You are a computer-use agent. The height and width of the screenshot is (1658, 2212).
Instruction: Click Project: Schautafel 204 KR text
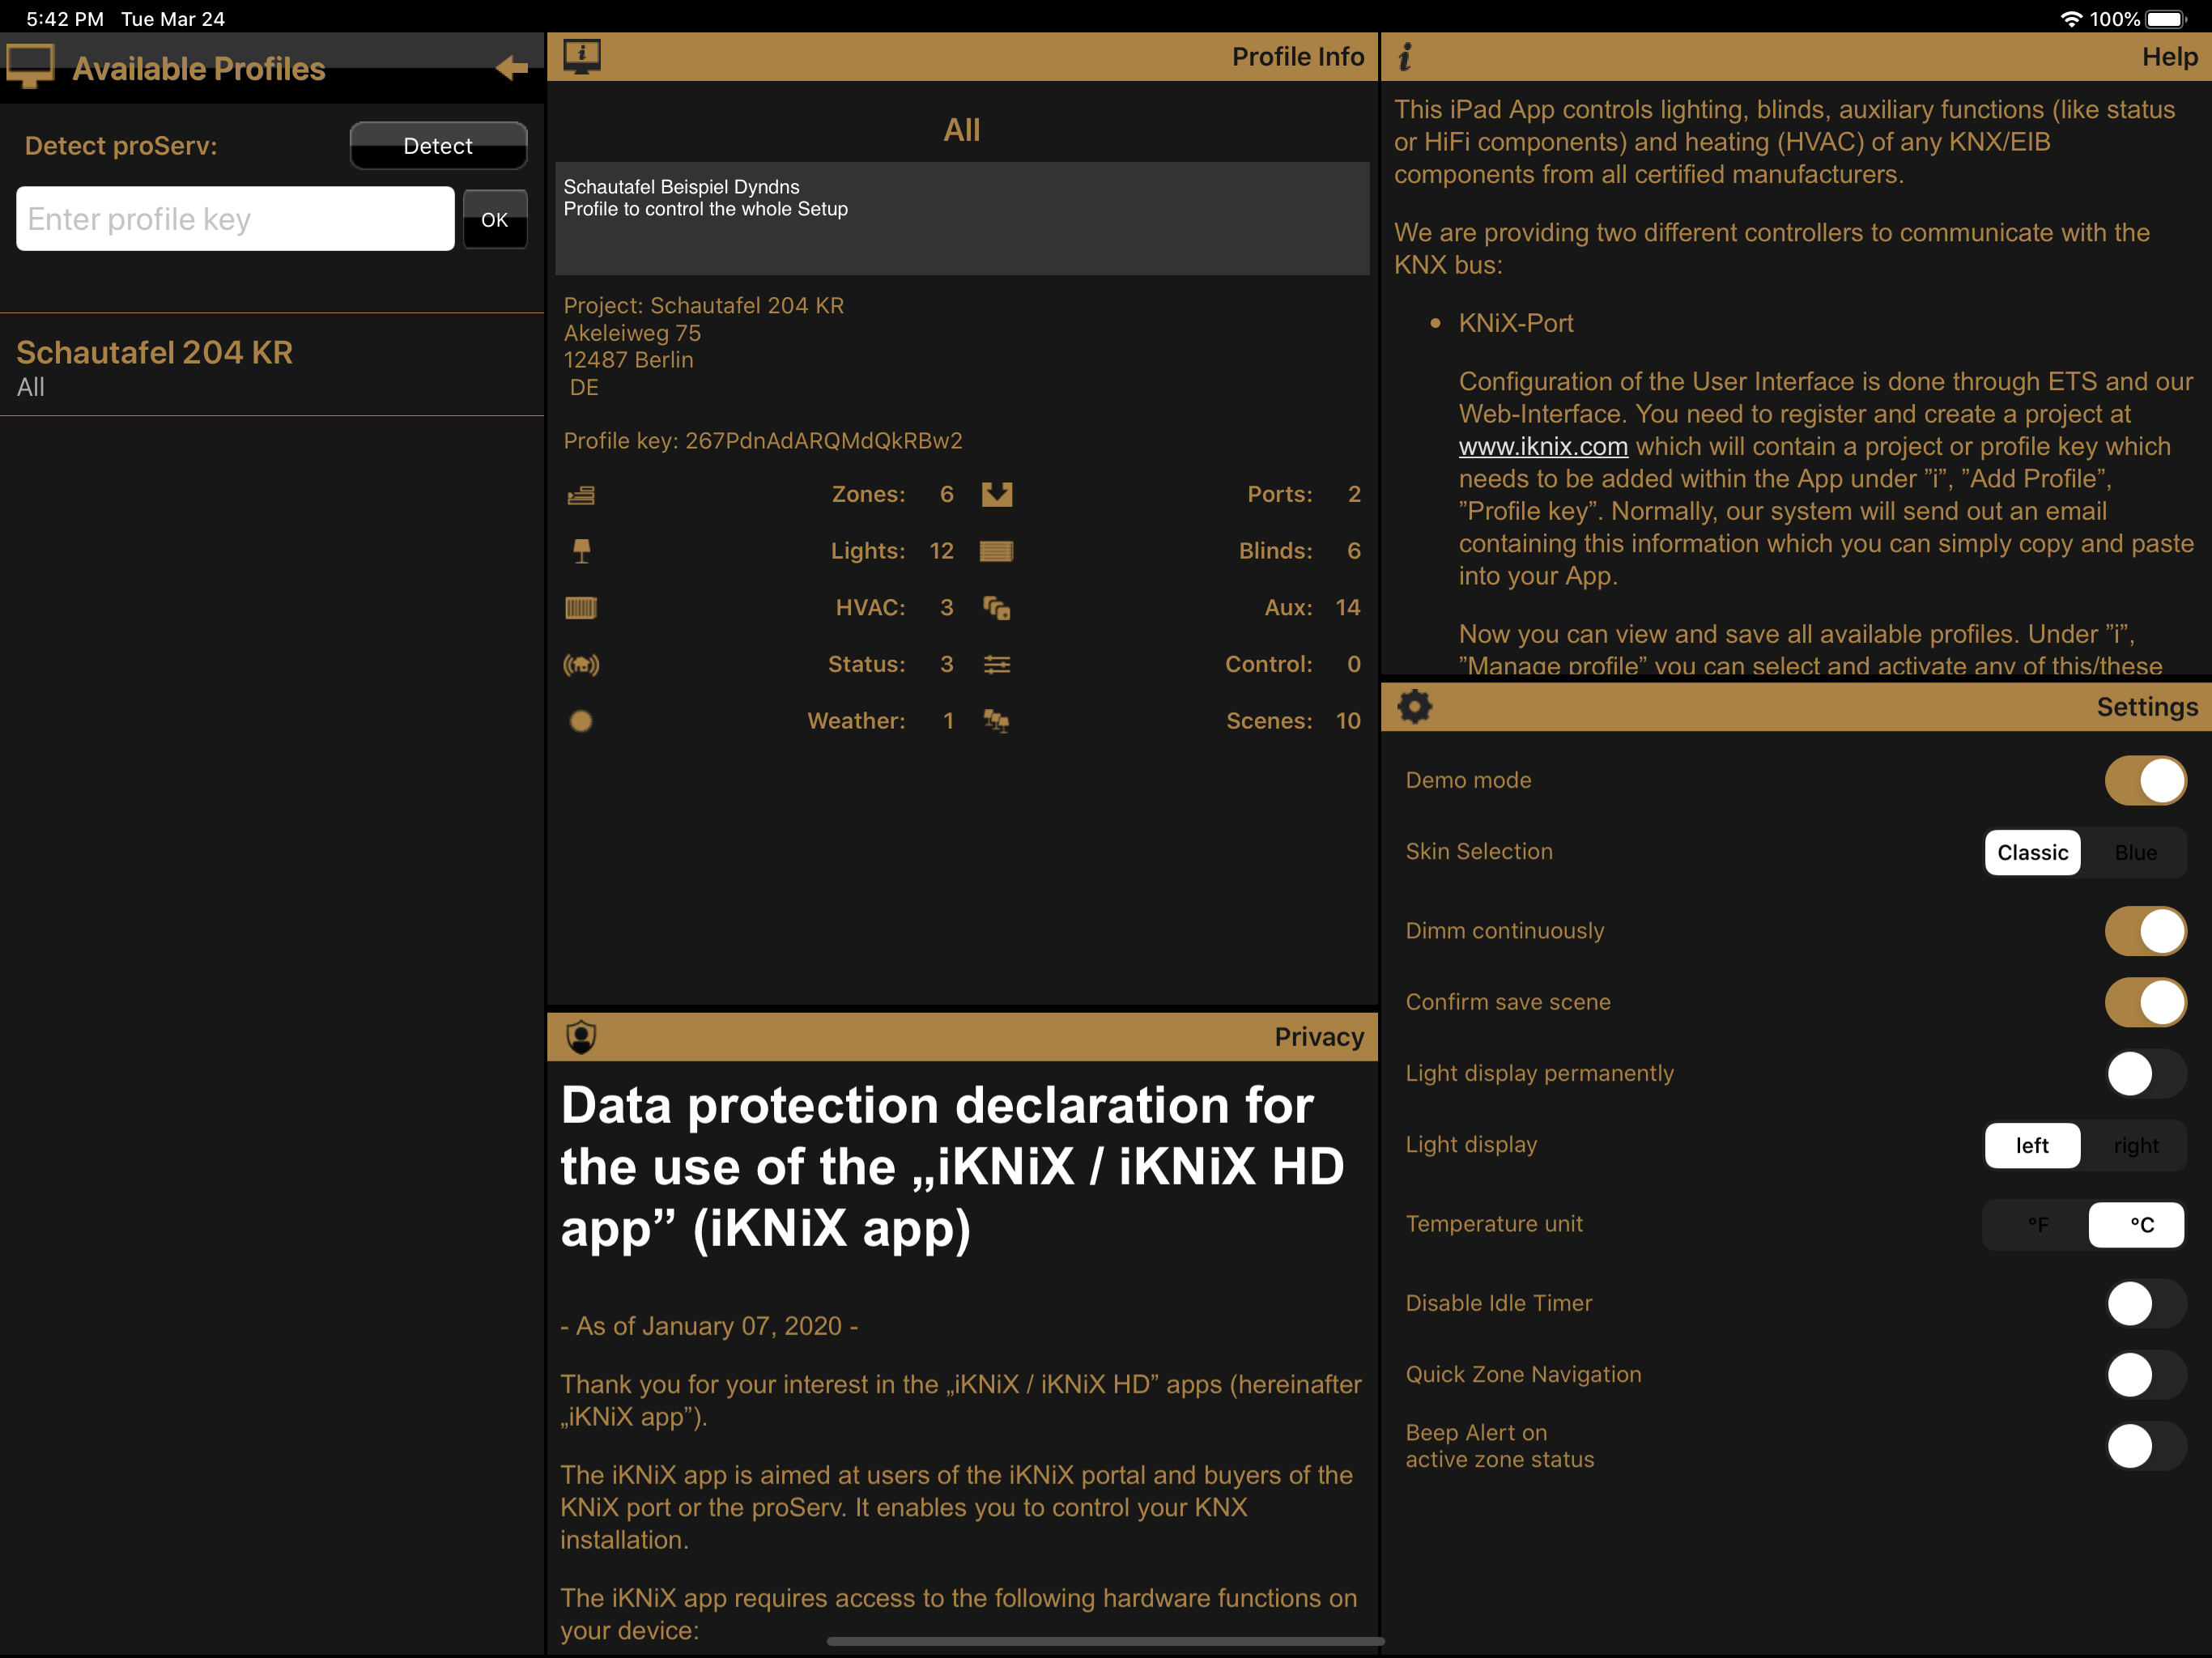pyautogui.click(x=704, y=306)
